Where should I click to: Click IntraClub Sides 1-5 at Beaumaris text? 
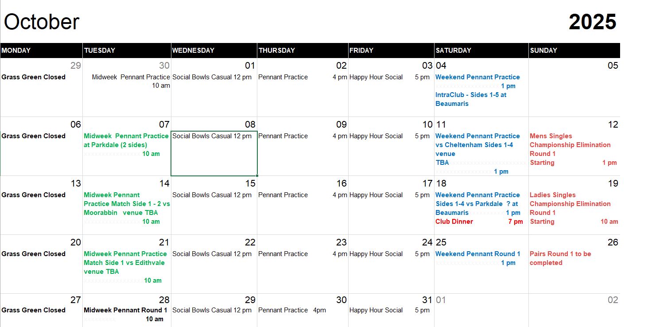click(471, 99)
